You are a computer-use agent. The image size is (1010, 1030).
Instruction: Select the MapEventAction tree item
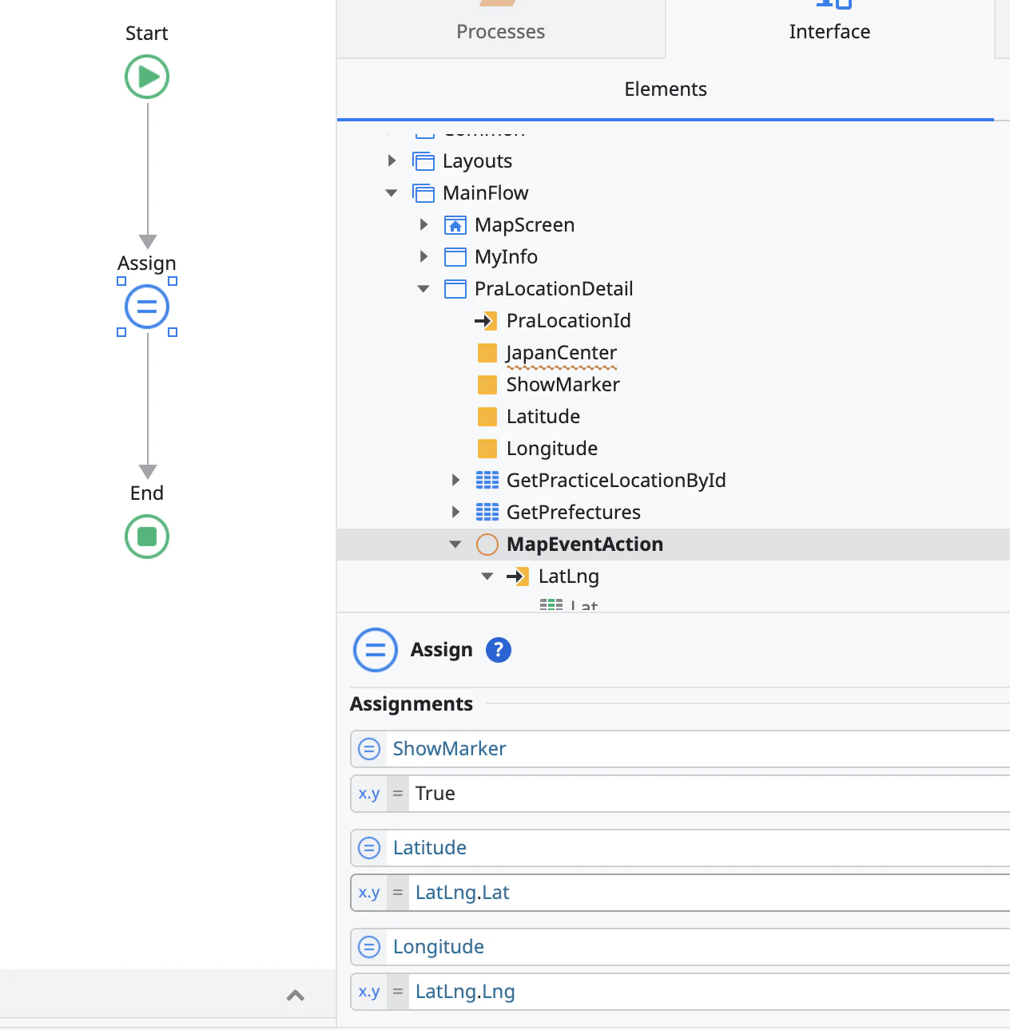674,545
